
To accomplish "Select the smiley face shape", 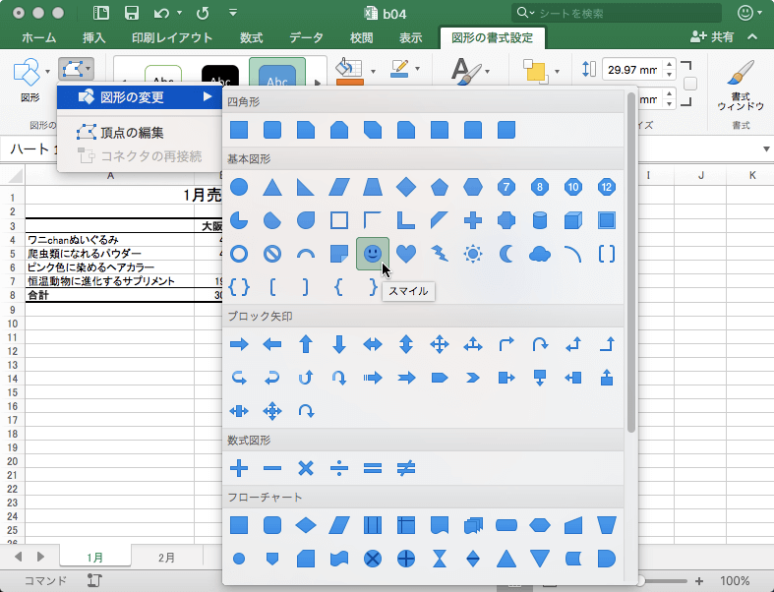I will coord(372,254).
